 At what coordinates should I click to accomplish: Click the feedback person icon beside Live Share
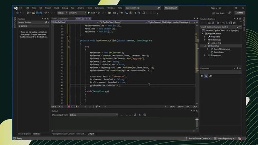(x=229, y=13)
